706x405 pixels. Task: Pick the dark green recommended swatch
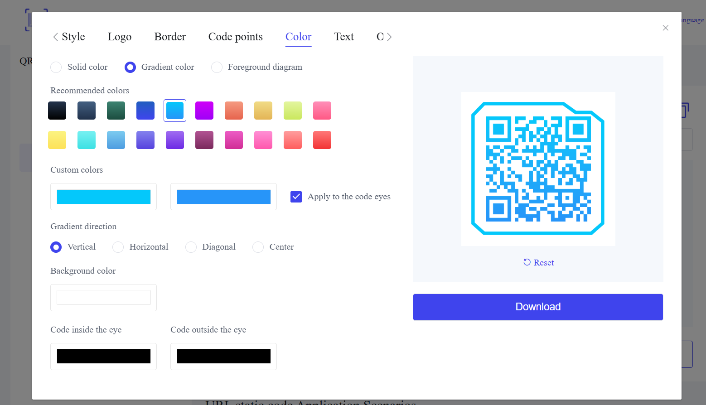click(116, 111)
